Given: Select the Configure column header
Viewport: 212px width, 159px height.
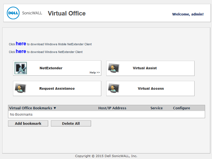Looking at the screenshot, I should pyautogui.click(x=182, y=108).
